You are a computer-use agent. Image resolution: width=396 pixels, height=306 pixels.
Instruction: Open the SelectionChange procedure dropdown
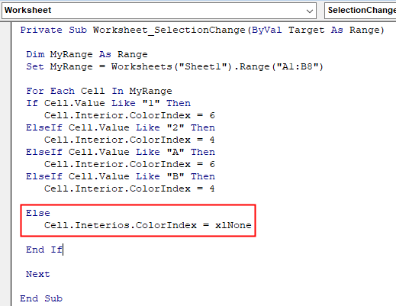click(360, 11)
